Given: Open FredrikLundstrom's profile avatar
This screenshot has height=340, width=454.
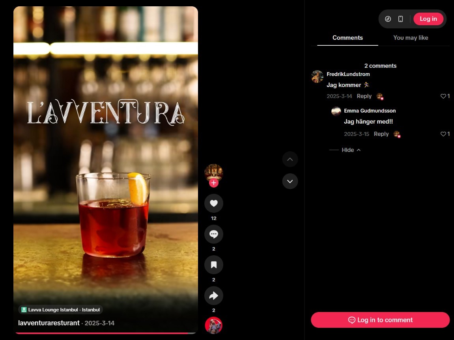Looking at the screenshot, I should (x=318, y=76).
